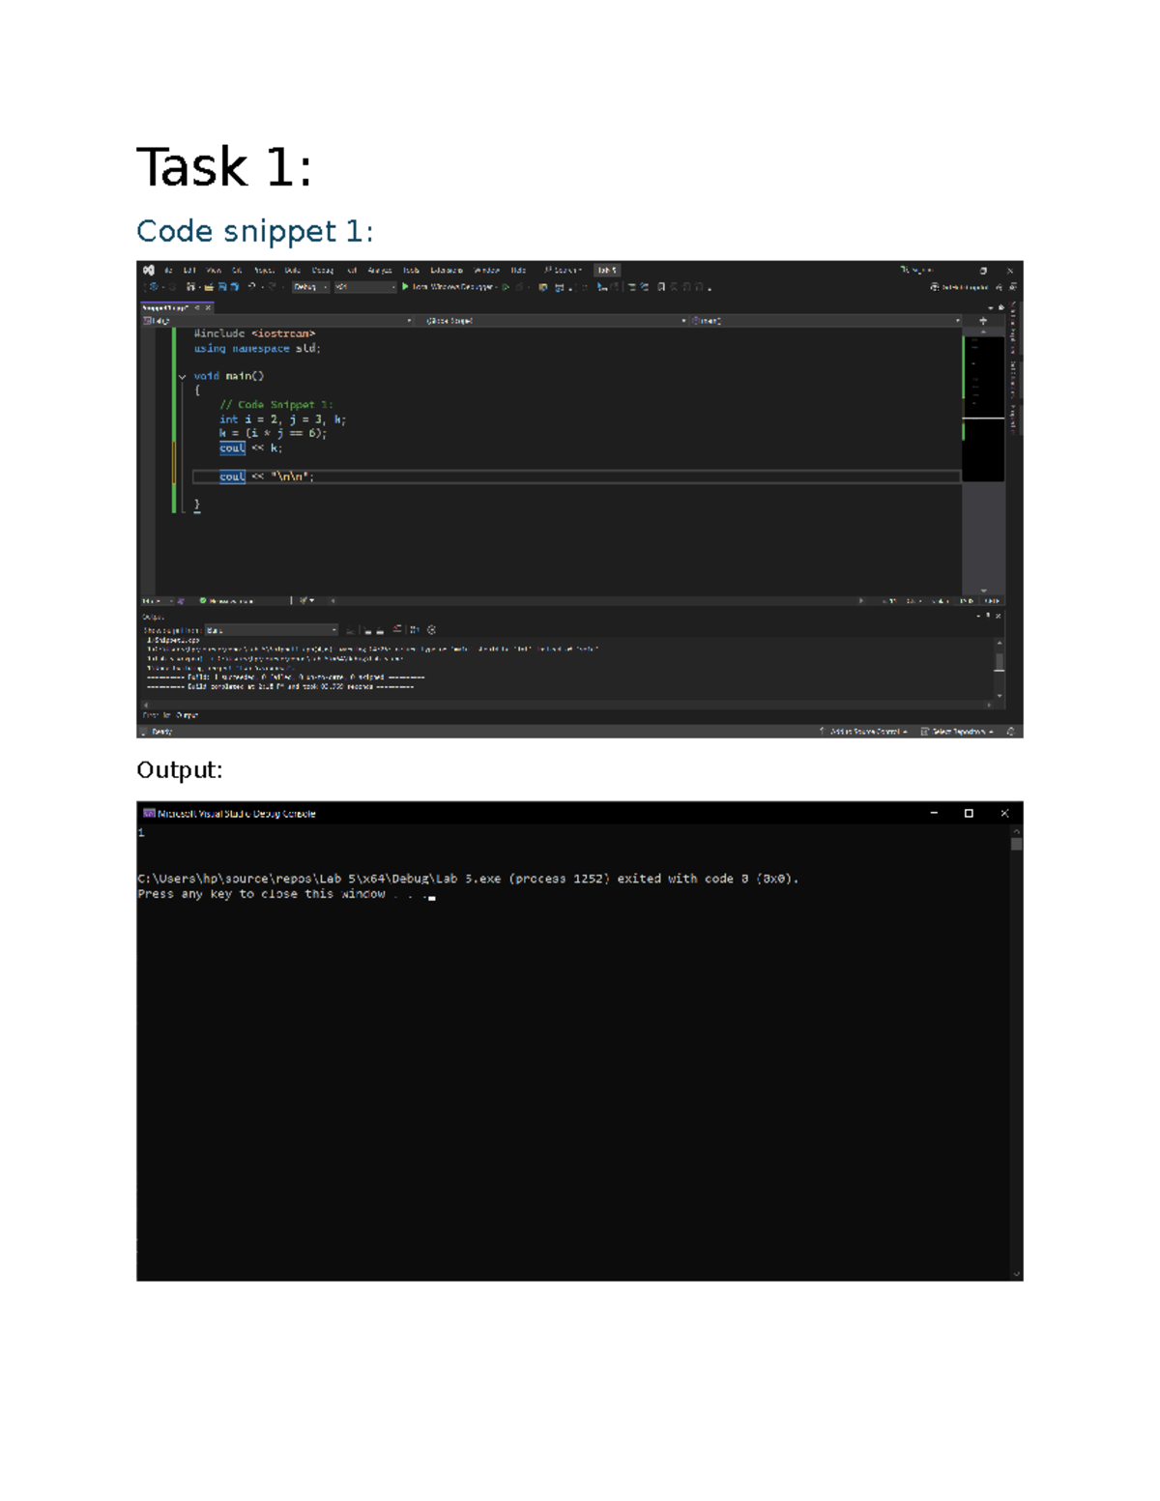Screen dimensions: 1160x1501
Task: Click the Visual Studio logo icon
Action: tap(149, 271)
